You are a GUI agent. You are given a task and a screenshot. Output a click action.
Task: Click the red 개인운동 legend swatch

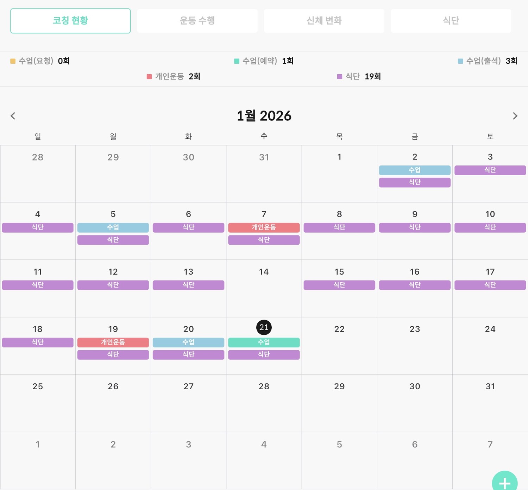click(x=149, y=77)
